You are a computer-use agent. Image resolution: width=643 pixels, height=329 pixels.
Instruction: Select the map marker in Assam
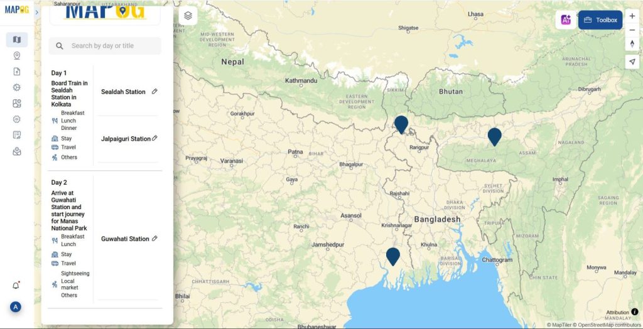pyautogui.click(x=495, y=137)
